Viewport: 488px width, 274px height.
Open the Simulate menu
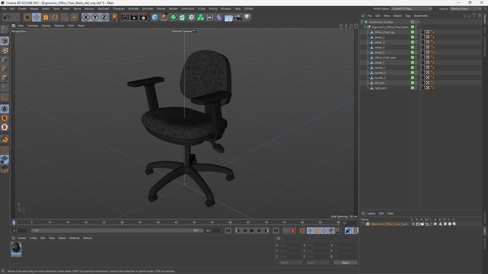(147, 9)
